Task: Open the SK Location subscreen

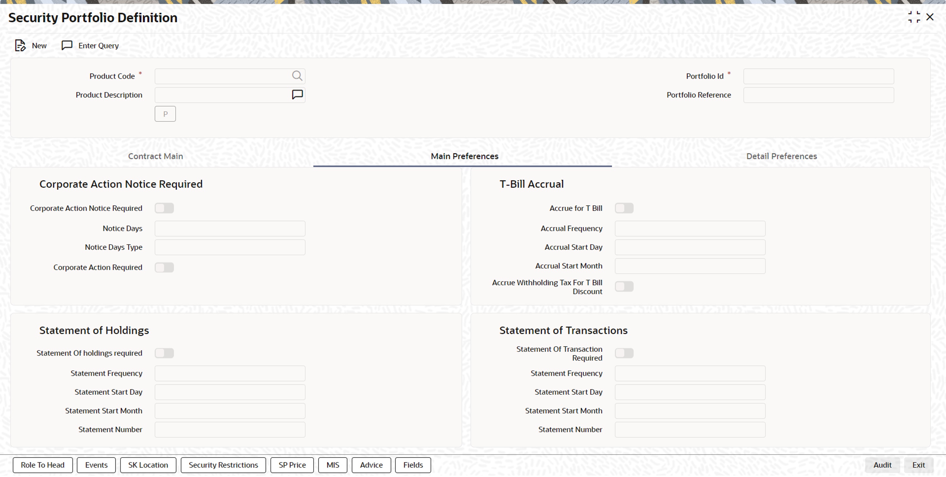Action: (148, 465)
